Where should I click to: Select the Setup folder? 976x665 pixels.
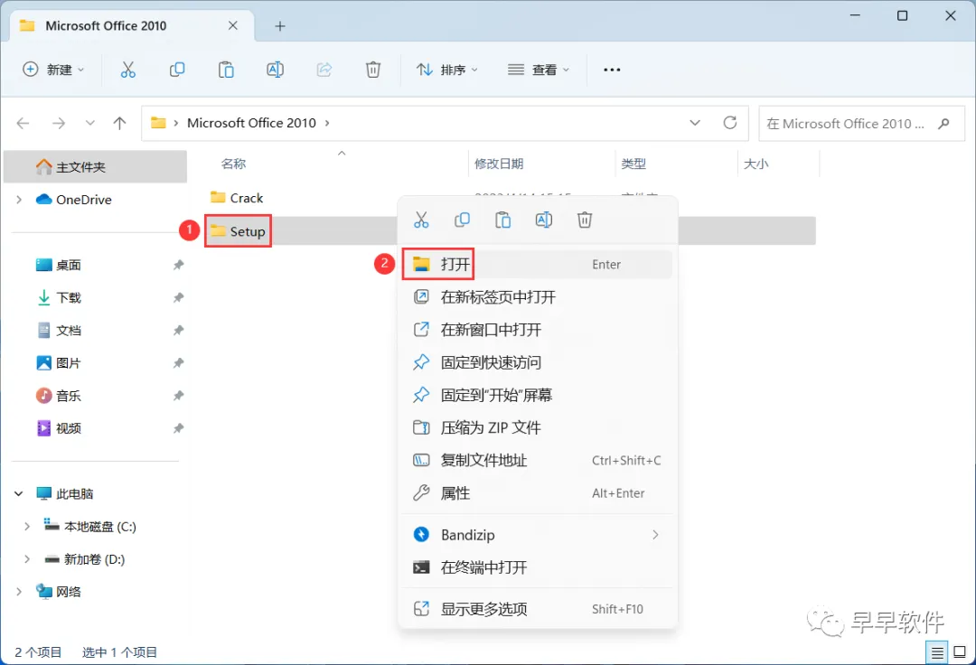tap(239, 231)
